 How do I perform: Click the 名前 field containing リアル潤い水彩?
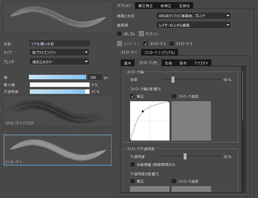tap(59, 43)
